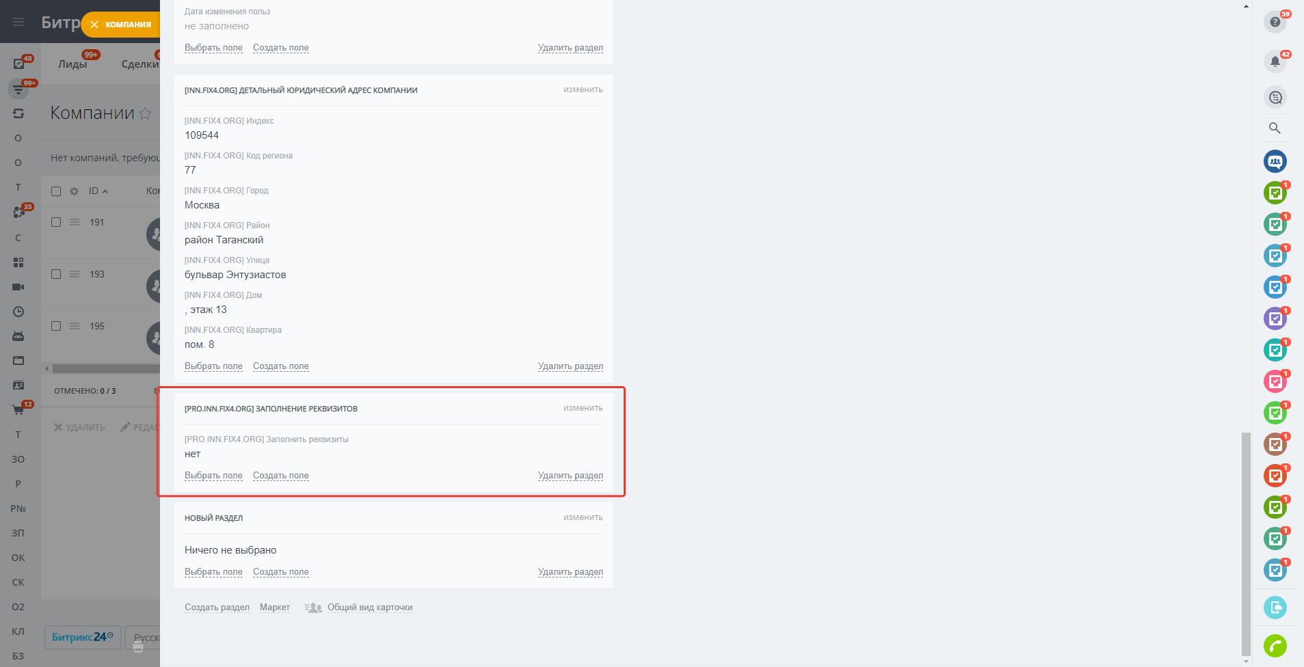This screenshot has width=1304, height=667.
Task: Open the Маркет link
Action: coord(275,608)
